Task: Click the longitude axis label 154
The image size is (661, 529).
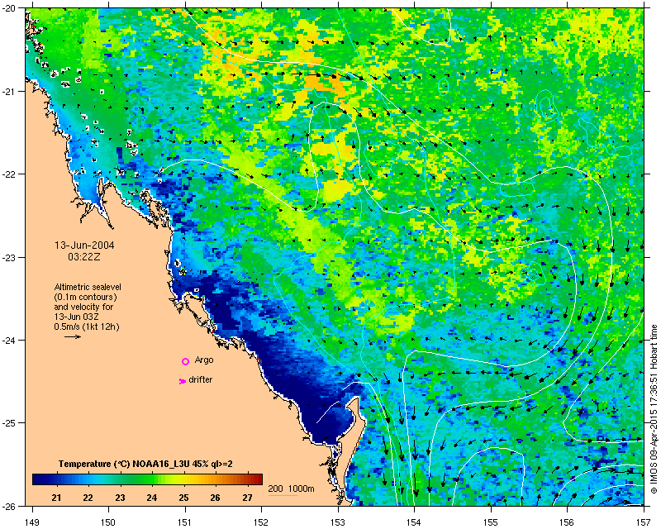Action: pos(415,522)
